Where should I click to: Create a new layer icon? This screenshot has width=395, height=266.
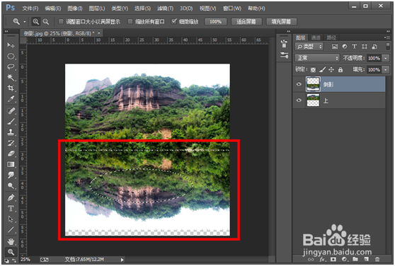pos(366,259)
